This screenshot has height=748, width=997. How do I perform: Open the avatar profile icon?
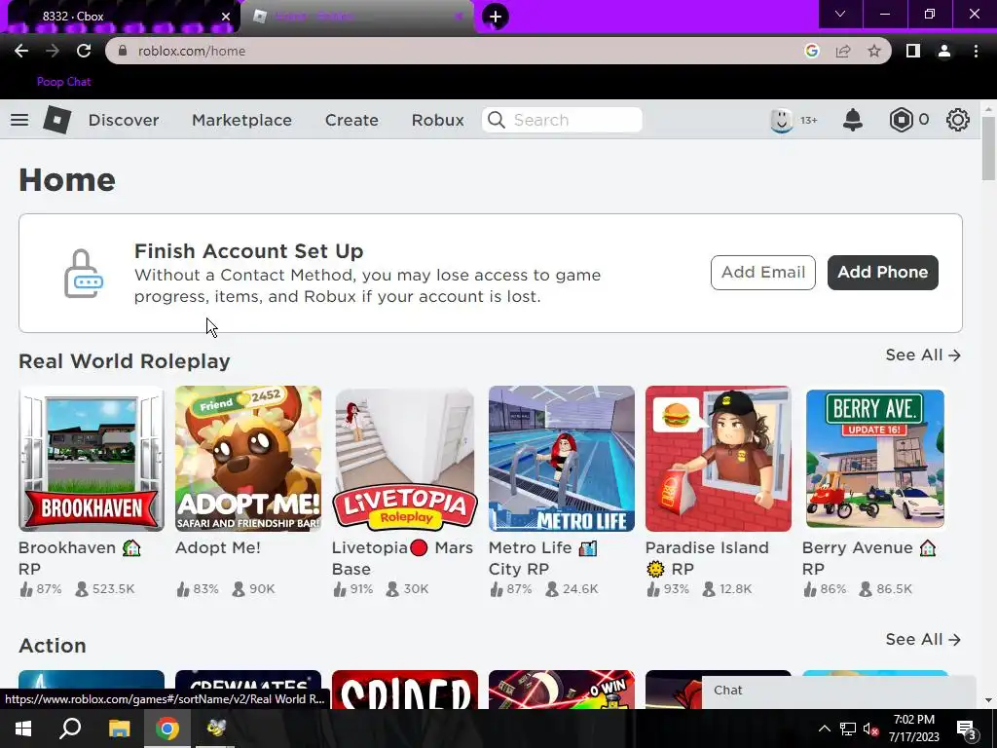click(x=782, y=120)
